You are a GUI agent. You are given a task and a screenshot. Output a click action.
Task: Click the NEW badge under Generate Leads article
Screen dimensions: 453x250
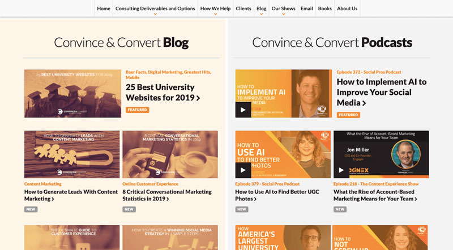point(31,209)
